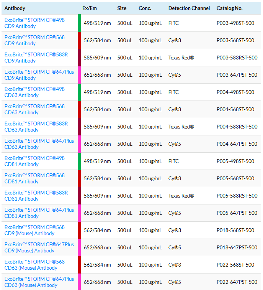The image size is (263, 290).
Task: Click the magenta swatch for CF®647Plus CD81
Action: pyautogui.click(x=79, y=213)
